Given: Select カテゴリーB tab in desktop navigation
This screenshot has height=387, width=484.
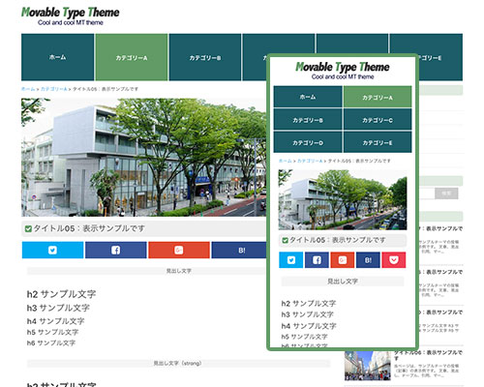Looking at the screenshot, I should (205, 57).
